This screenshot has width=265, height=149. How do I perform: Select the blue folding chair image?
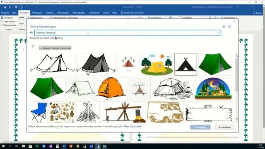tap(39, 112)
